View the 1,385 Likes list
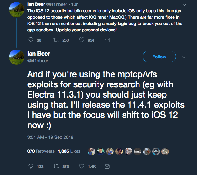 (69, 151)
